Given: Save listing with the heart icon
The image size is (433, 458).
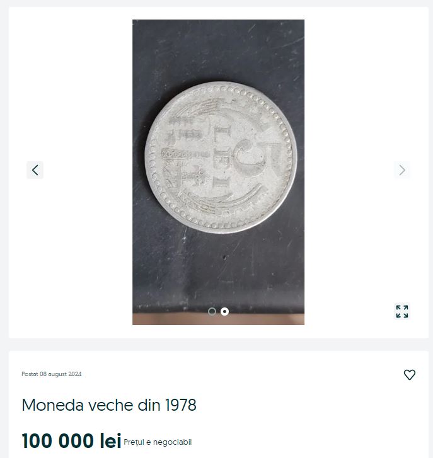Looking at the screenshot, I should 410,375.
